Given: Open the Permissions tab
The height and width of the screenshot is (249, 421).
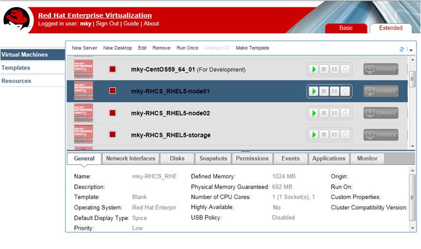Looking at the screenshot, I should pos(252,158).
